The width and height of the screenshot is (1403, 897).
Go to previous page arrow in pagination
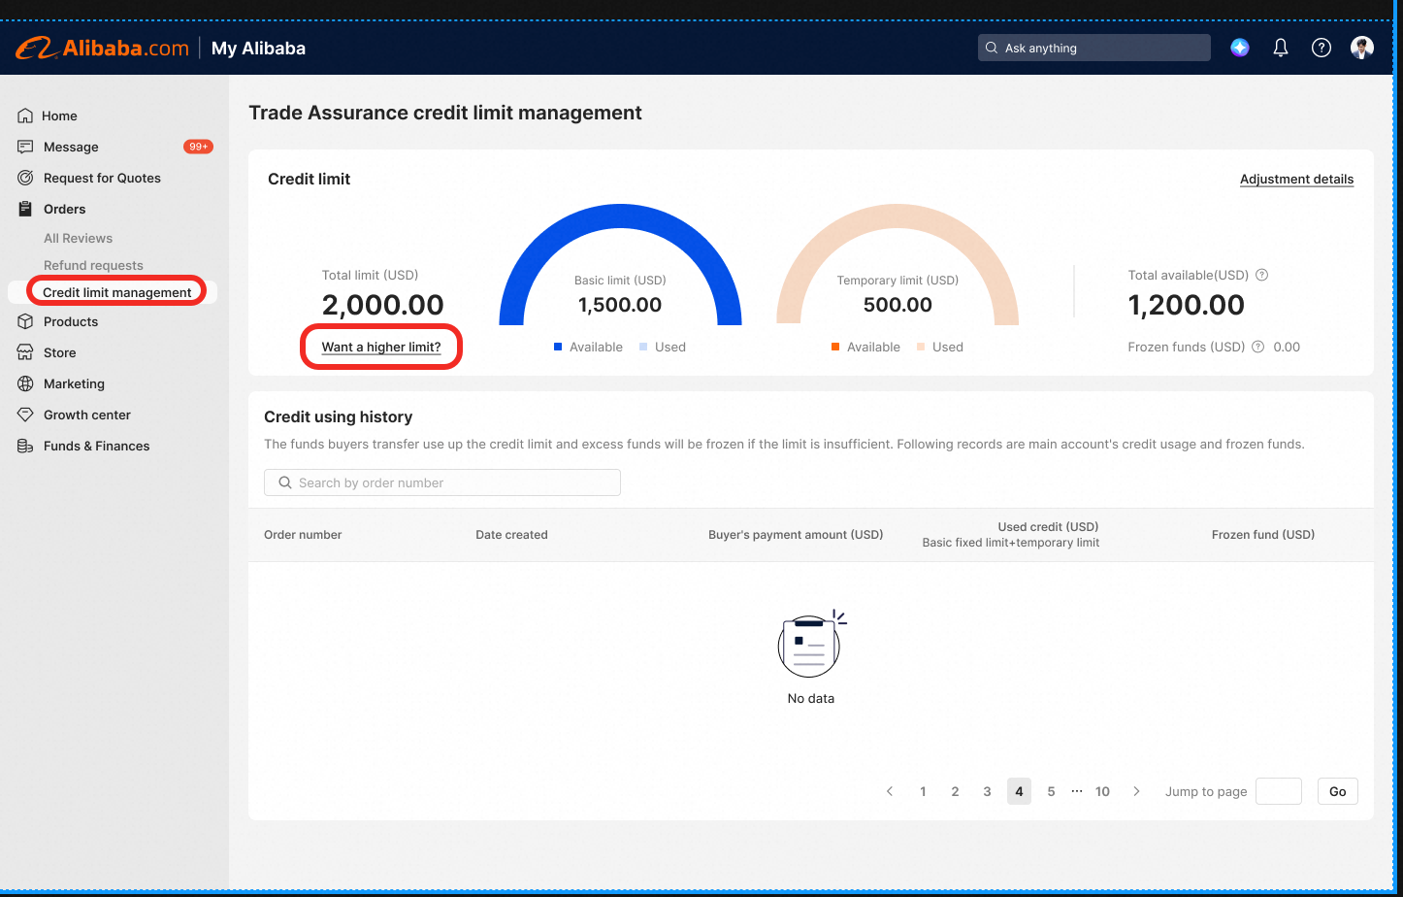click(x=890, y=791)
